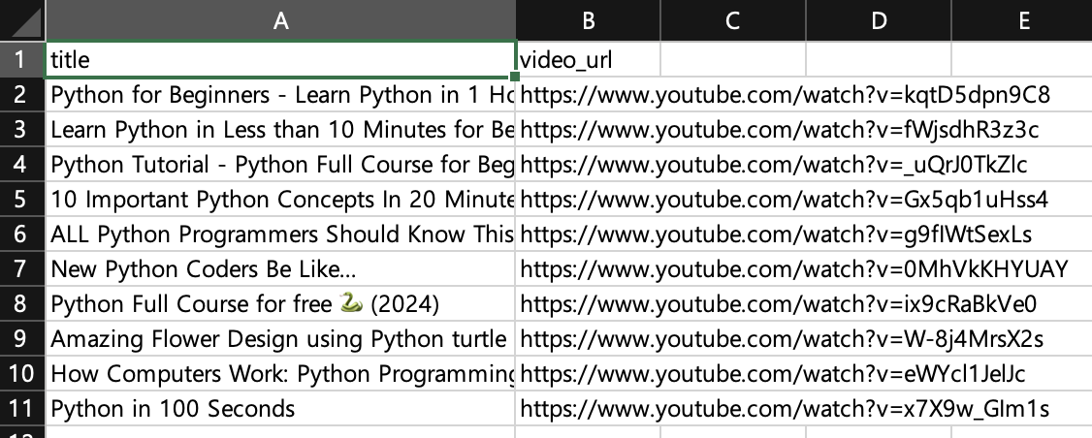Select row 2 header
The width and height of the screenshot is (1092, 438).
[22, 94]
